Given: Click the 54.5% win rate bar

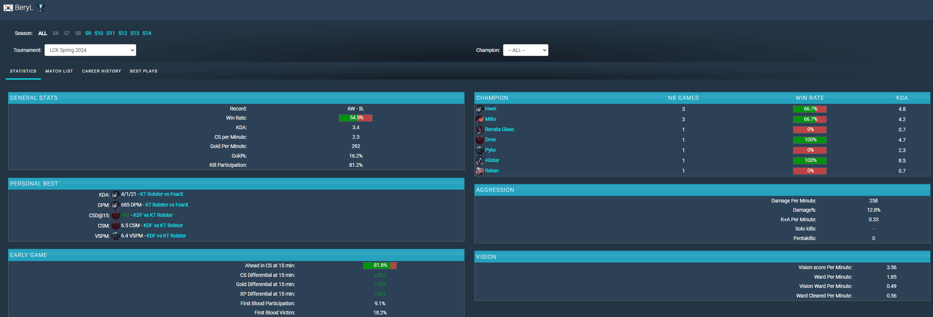Looking at the screenshot, I should click(356, 118).
